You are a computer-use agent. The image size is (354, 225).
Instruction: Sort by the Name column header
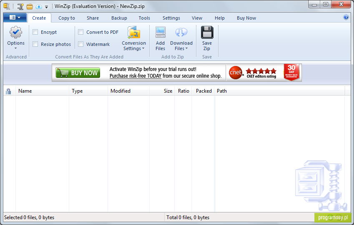tap(42, 91)
